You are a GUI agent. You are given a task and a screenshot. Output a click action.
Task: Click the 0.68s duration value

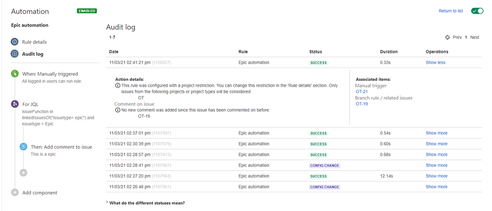pyautogui.click(x=385, y=154)
